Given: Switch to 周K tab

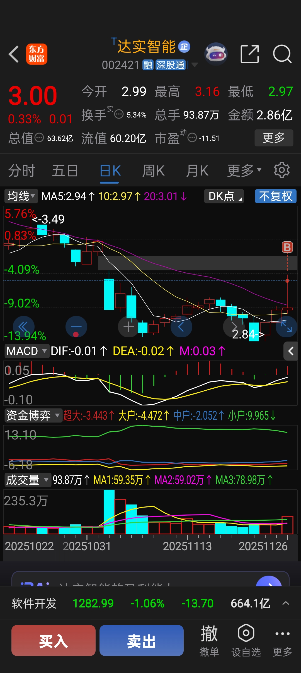Looking at the screenshot, I should point(153,170).
